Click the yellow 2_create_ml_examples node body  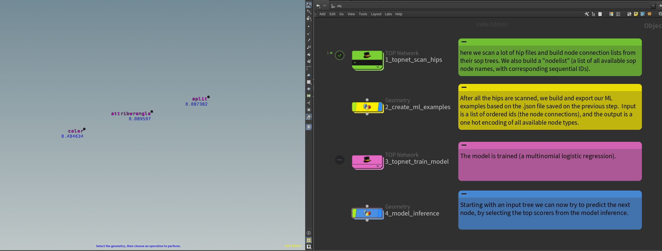tap(367, 107)
